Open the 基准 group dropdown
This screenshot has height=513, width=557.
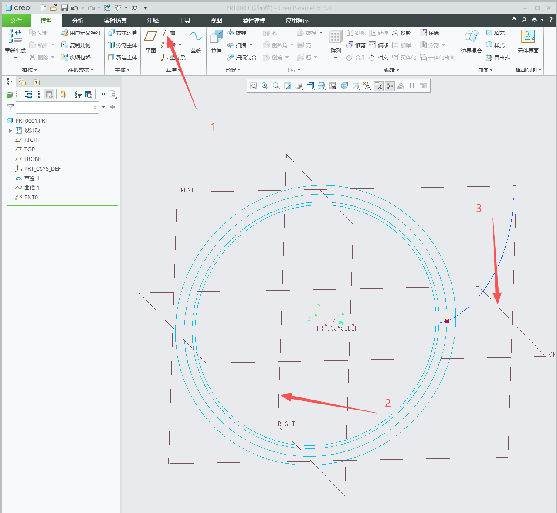click(x=173, y=70)
